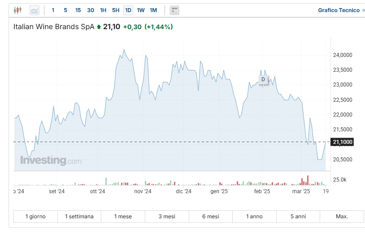Click the (+1,44%) percentage change

159,27
